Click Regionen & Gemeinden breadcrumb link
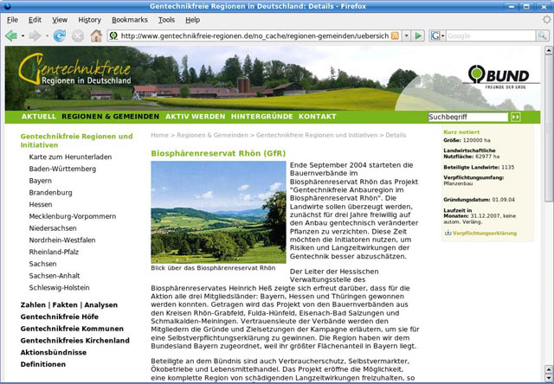 click(x=212, y=135)
